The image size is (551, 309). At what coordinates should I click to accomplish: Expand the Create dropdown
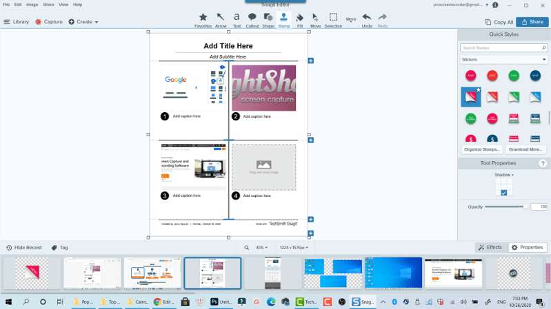click(x=83, y=22)
